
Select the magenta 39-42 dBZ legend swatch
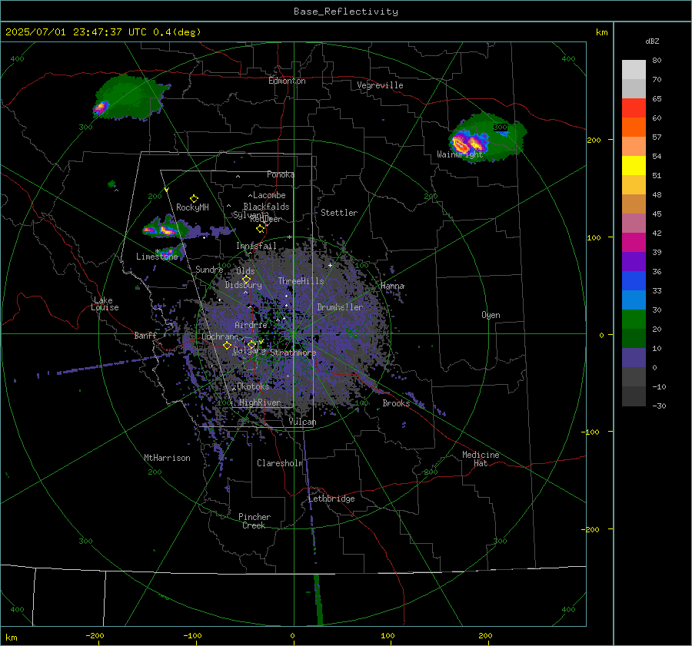[x=634, y=243]
